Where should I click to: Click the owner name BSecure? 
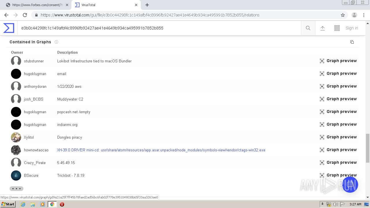[31, 175]
